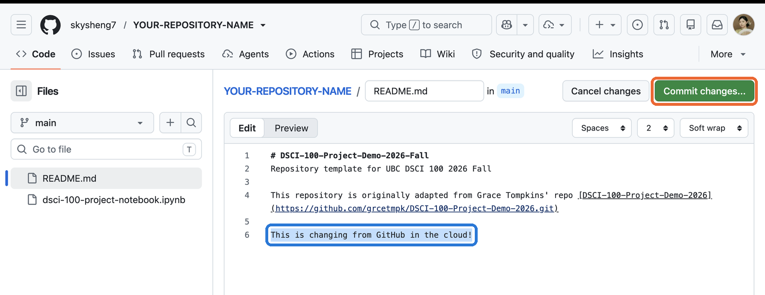Click the 'Repository template for UBC' line

[381, 169]
